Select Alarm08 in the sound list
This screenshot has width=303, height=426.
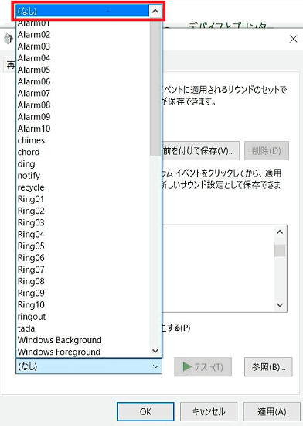pyautogui.click(x=83, y=105)
